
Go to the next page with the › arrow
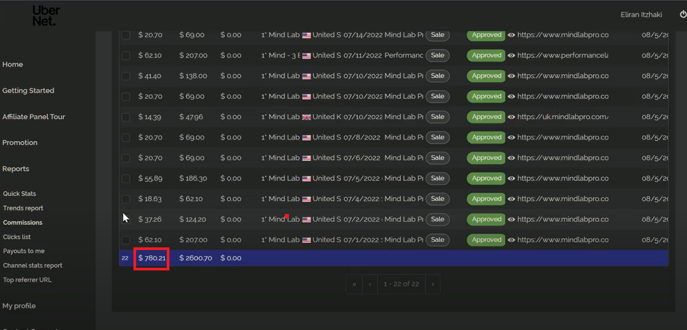coord(433,284)
